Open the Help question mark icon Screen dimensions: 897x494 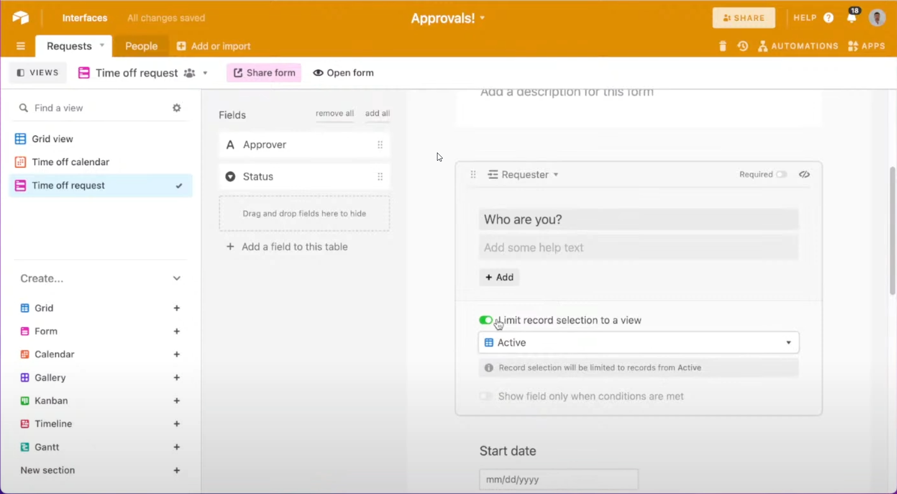coord(828,18)
